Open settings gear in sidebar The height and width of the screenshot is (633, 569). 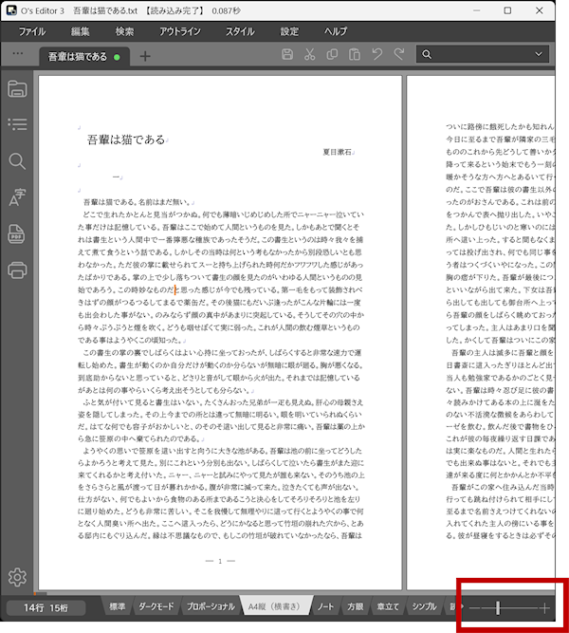pyautogui.click(x=17, y=577)
